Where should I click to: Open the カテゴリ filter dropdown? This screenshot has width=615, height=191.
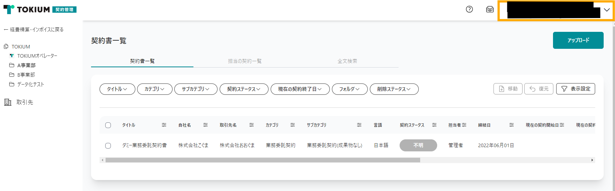(x=155, y=89)
